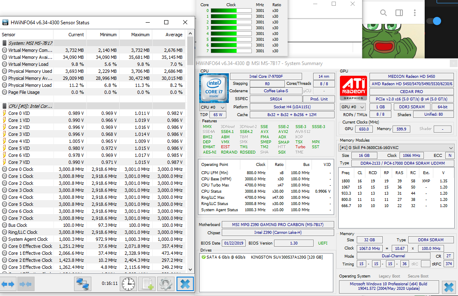
Task: Click the Turbo feature label
Action: (300, 147)
